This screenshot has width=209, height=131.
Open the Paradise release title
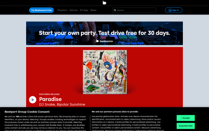coord(51,99)
